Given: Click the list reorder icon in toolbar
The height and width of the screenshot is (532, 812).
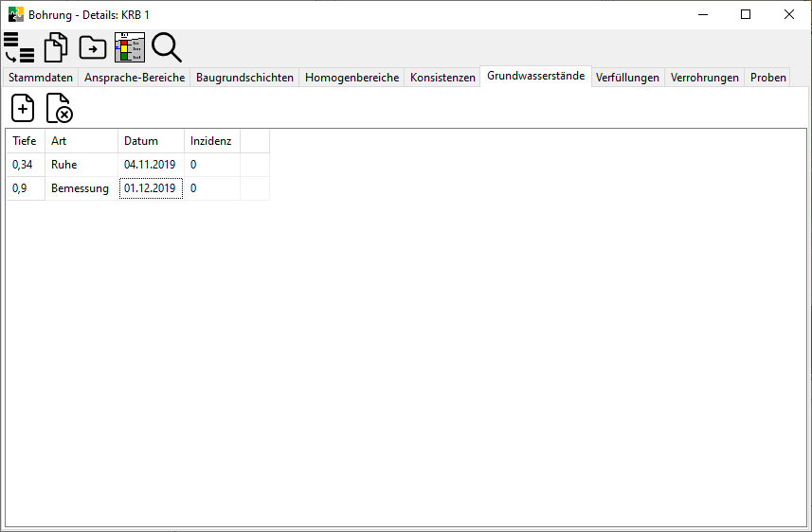Looking at the screenshot, I should coord(19,46).
